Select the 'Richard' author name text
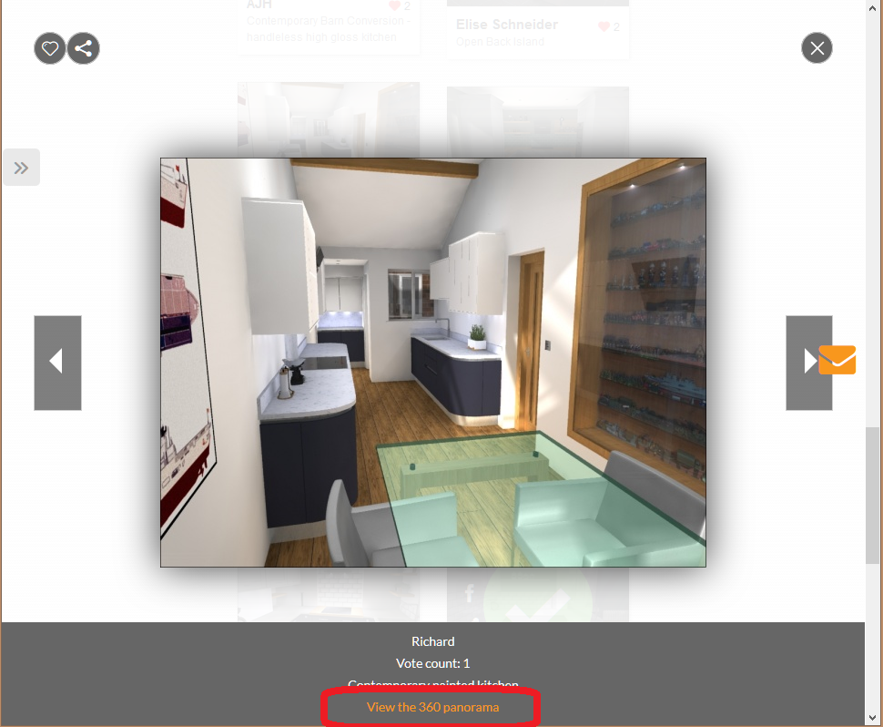This screenshot has height=727, width=883. pos(432,641)
